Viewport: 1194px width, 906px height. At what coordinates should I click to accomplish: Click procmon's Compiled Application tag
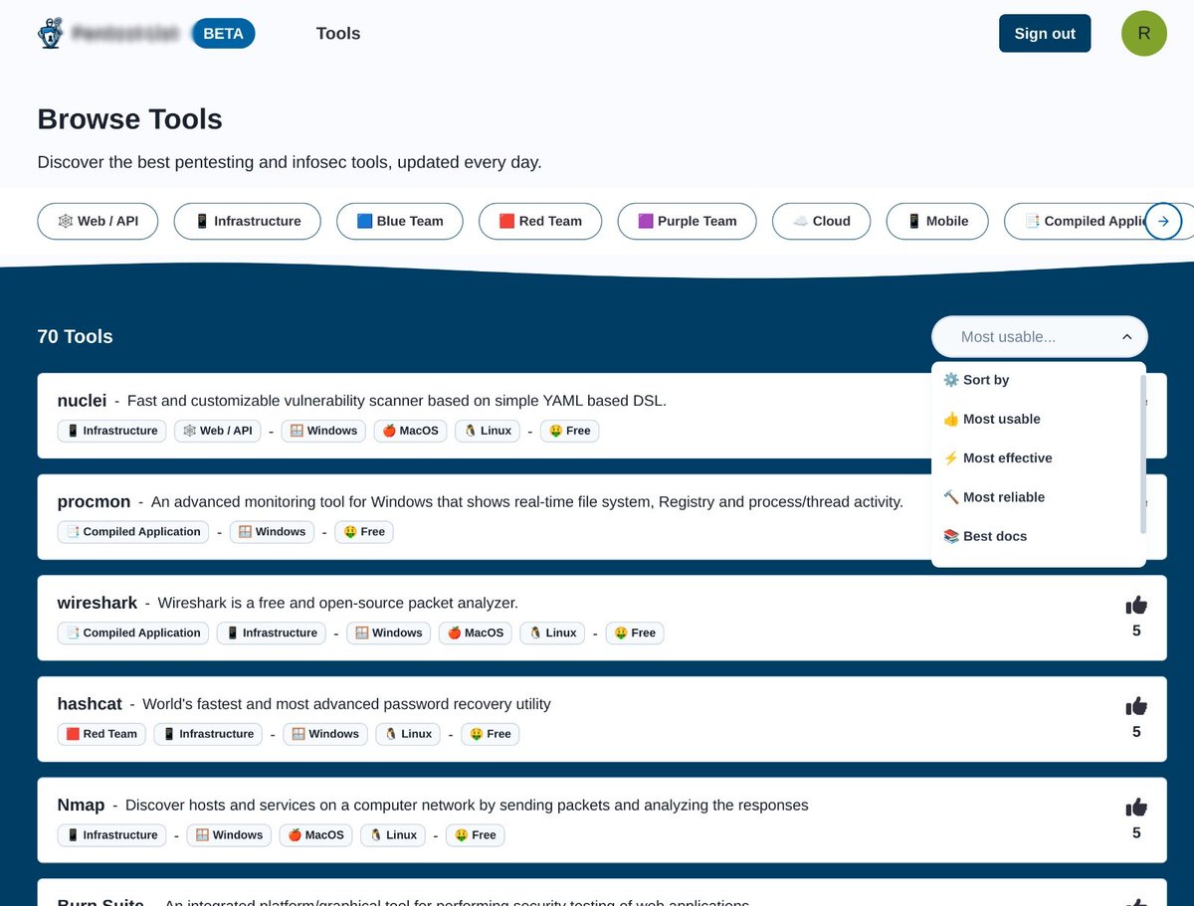pyautogui.click(x=133, y=532)
